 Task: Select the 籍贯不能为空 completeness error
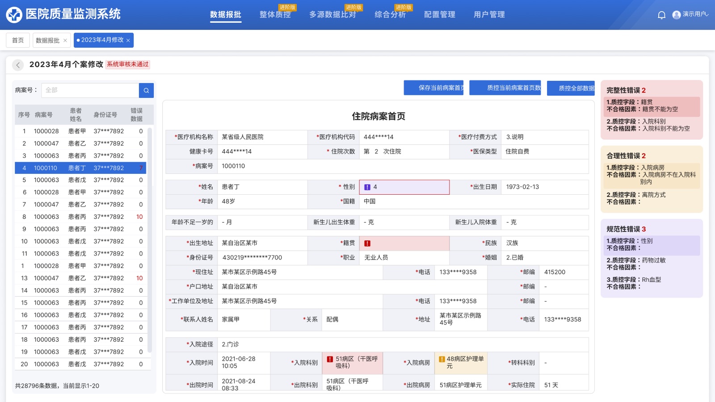tap(651, 106)
